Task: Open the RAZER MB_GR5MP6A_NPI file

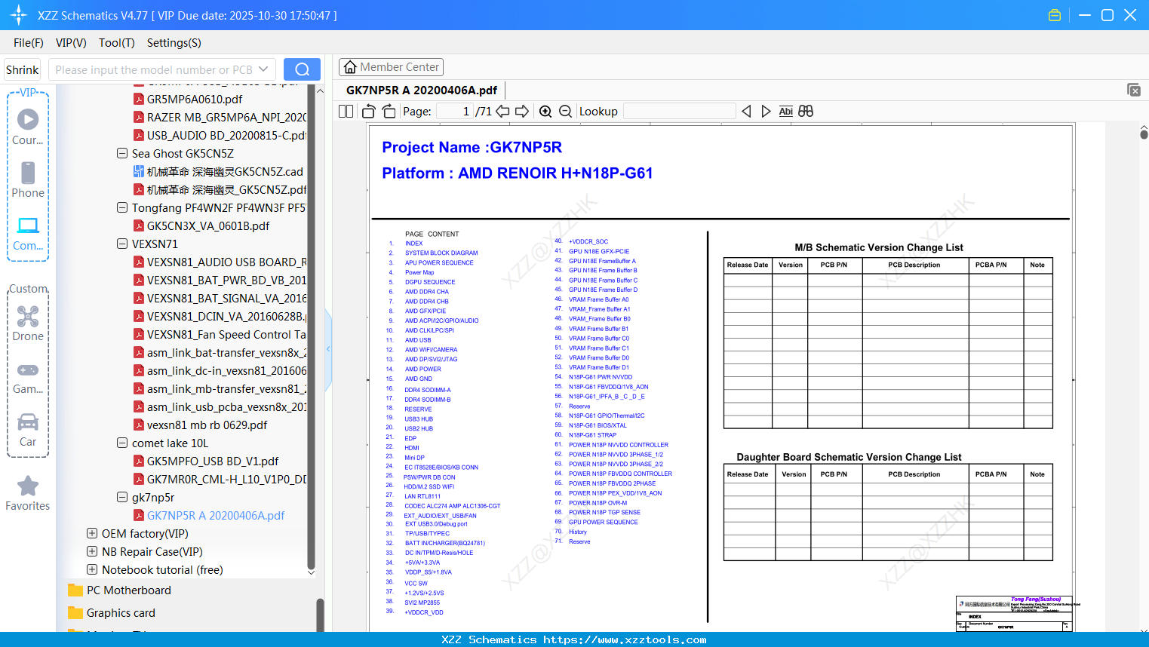Action: click(226, 117)
